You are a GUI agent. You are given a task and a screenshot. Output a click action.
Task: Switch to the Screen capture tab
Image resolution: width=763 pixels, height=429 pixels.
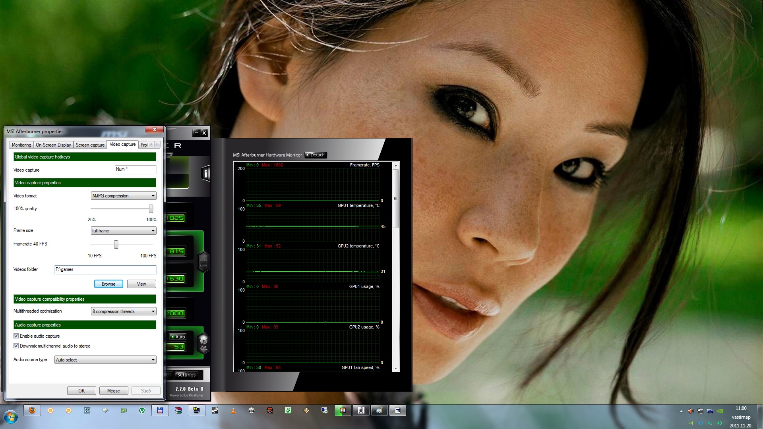pos(90,145)
